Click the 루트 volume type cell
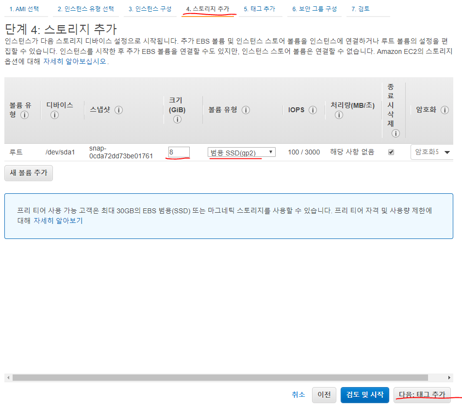 [16, 152]
